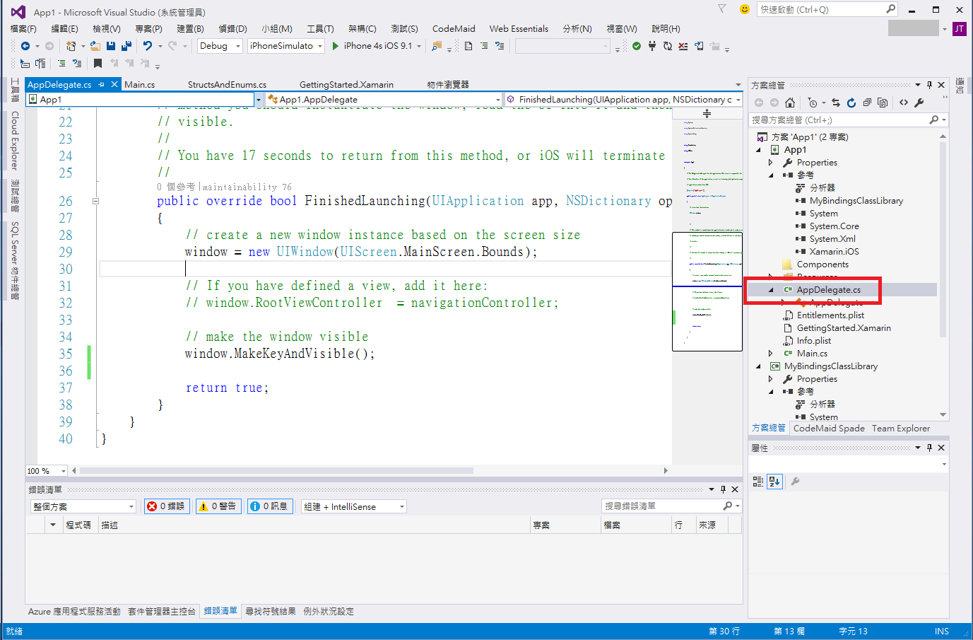Click the View Code icon in Solution Explorer
The image size is (973, 640).
904,103
